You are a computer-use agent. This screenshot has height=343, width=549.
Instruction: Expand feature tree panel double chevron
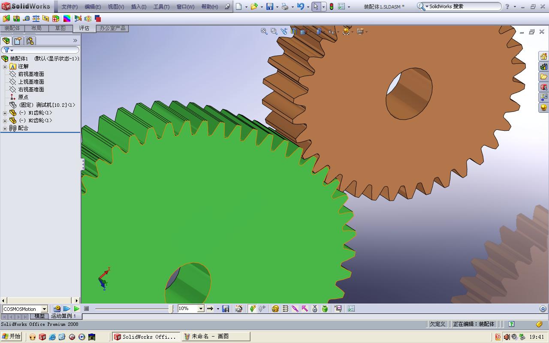(75, 41)
